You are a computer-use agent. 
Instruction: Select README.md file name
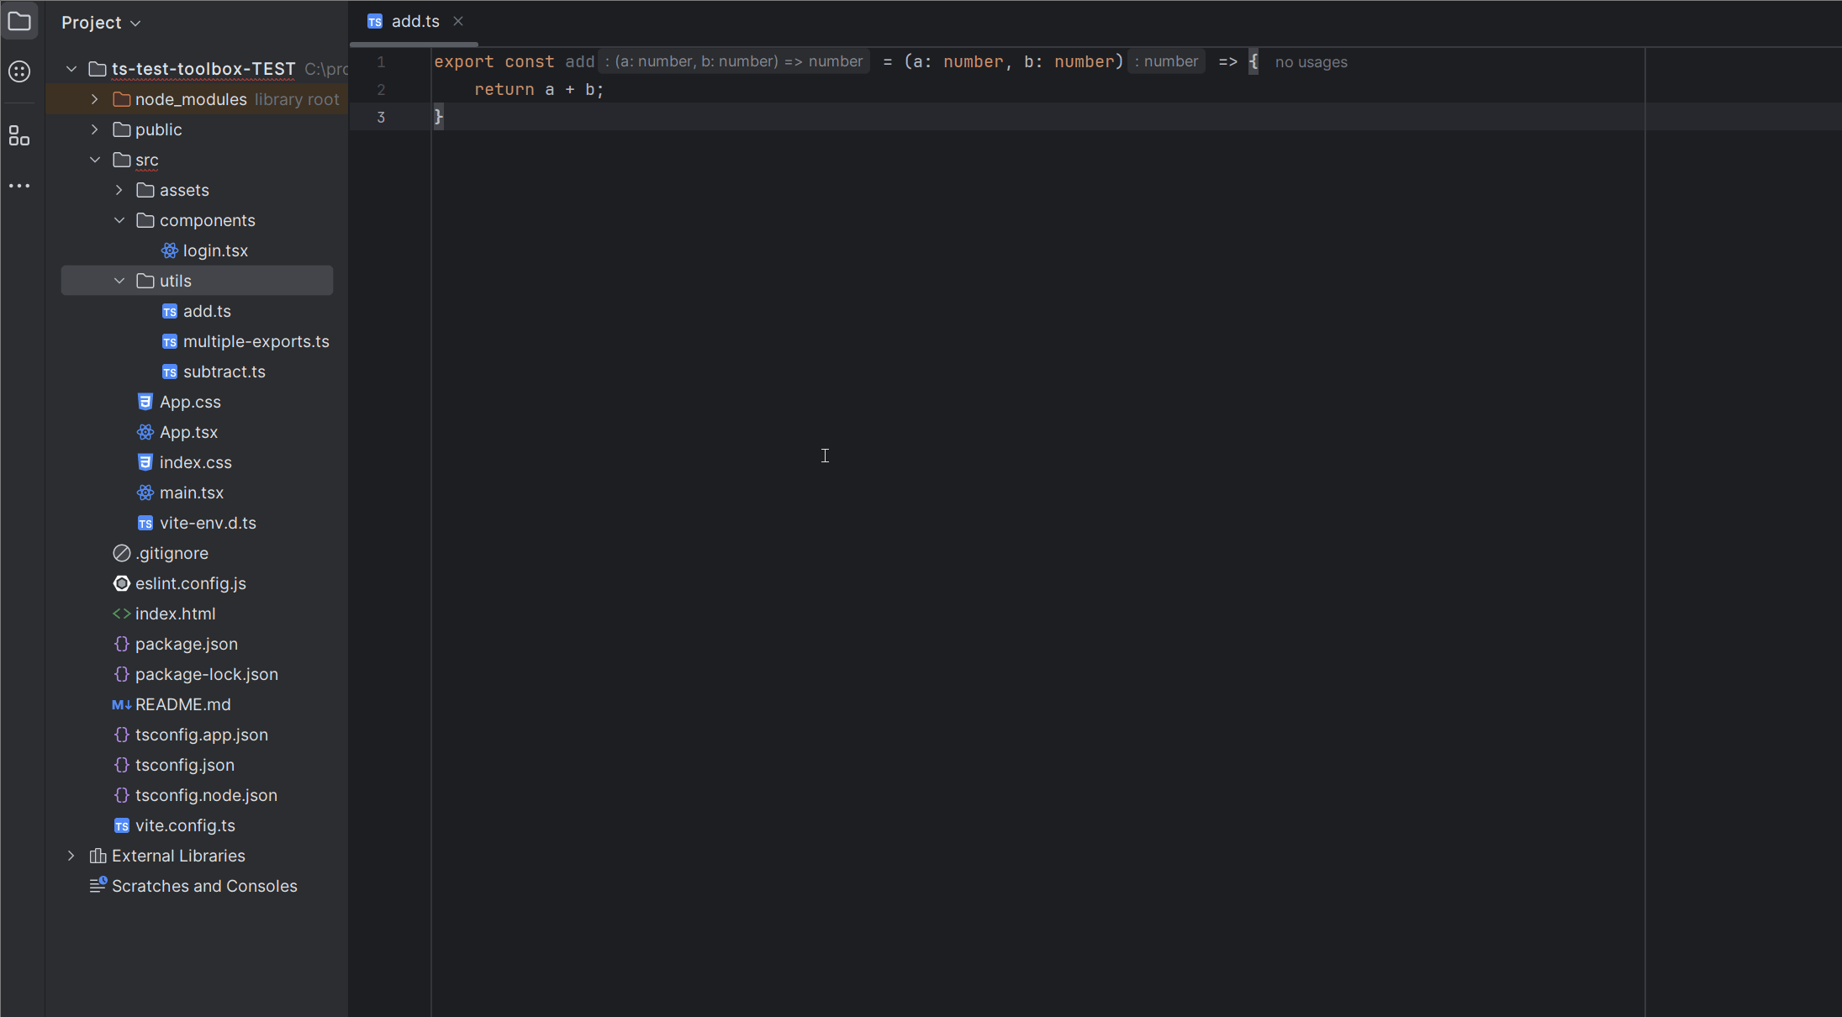coord(183,704)
